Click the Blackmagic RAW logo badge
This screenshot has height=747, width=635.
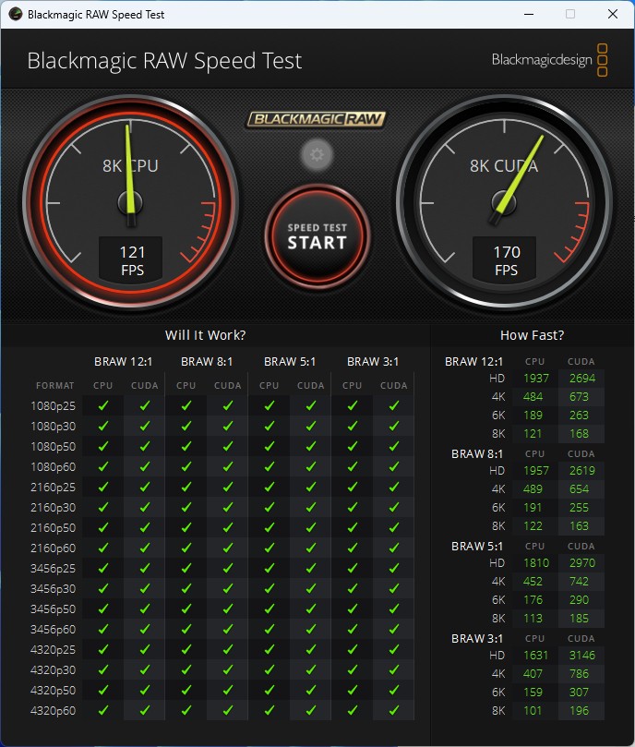(x=317, y=118)
